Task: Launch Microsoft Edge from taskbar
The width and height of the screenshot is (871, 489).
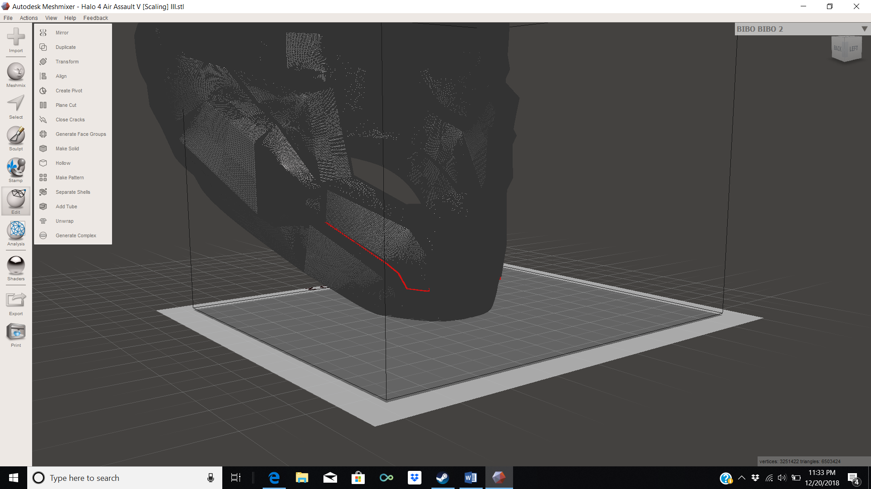Action: coord(274,478)
